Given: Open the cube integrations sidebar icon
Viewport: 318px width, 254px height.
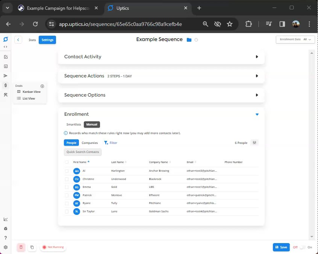Looking at the screenshot, I should click(x=6, y=228).
